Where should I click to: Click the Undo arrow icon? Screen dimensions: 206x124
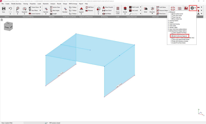pyautogui.click(x=10, y=9)
